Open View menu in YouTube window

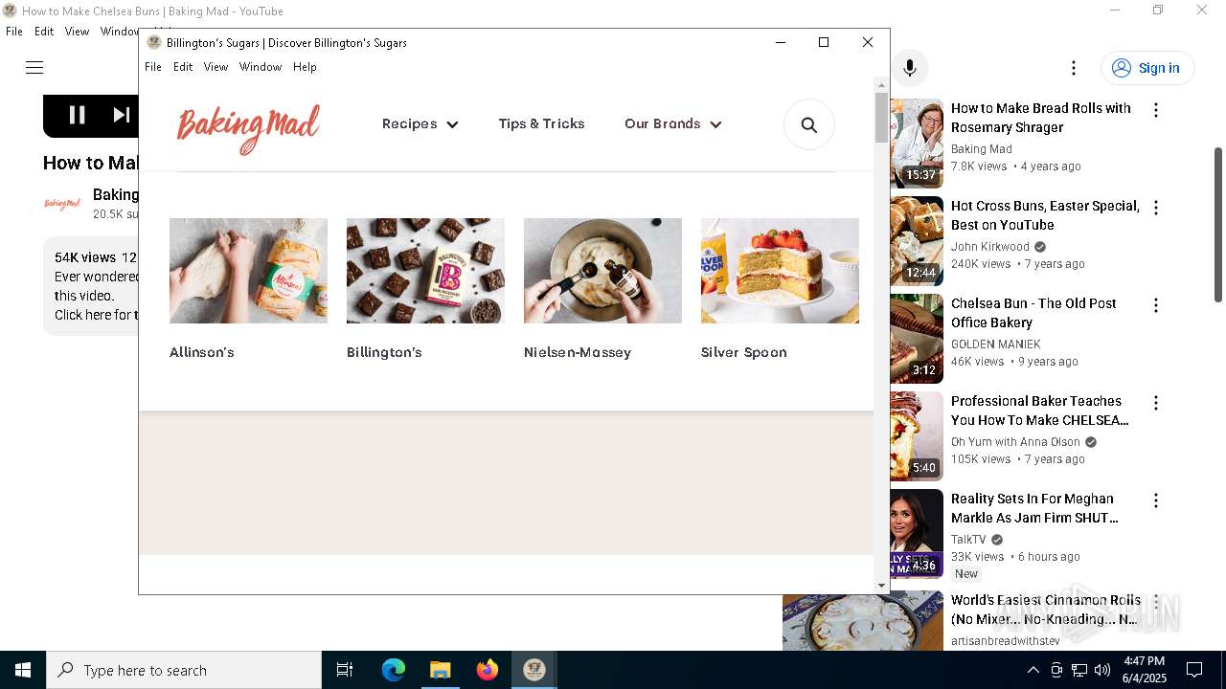click(77, 32)
